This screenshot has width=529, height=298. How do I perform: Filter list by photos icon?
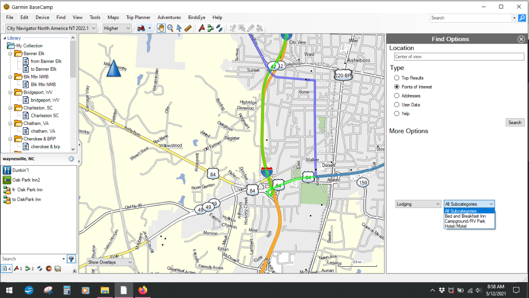click(x=57, y=268)
